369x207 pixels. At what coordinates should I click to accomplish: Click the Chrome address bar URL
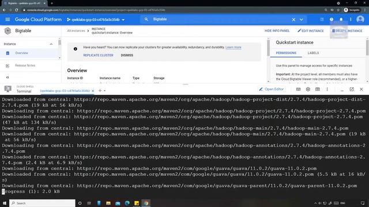pos(96,10)
